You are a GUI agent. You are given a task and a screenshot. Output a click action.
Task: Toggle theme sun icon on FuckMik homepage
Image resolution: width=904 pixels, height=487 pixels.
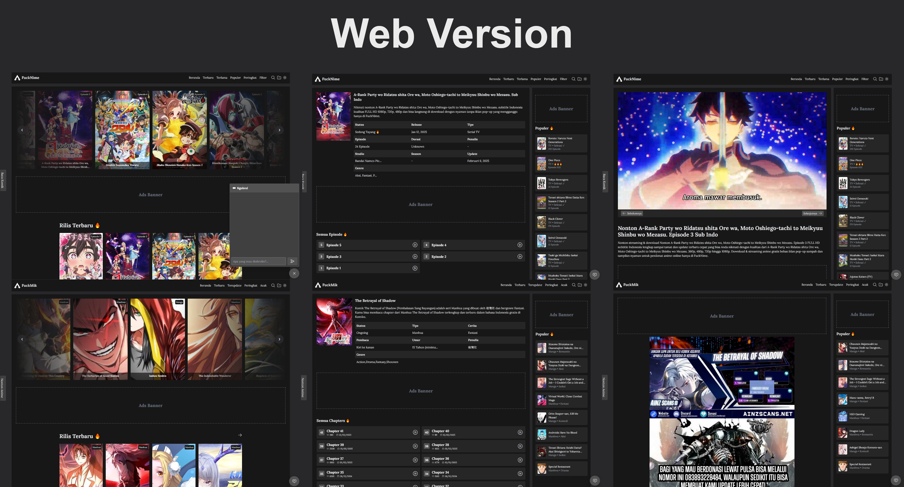click(285, 285)
